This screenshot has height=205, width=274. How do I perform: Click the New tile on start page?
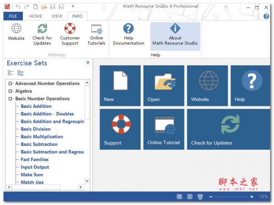point(120,86)
